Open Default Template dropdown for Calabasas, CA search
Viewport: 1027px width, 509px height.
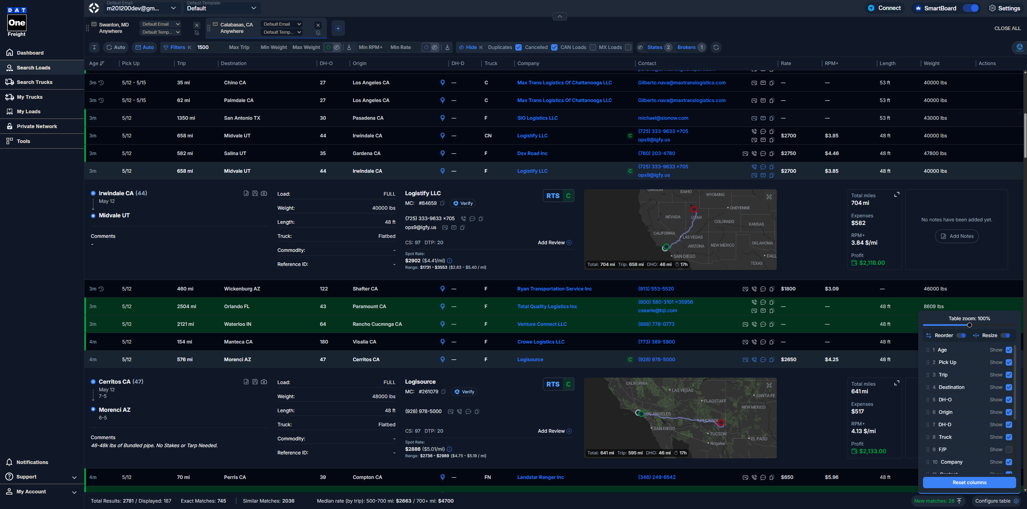tap(282, 32)
